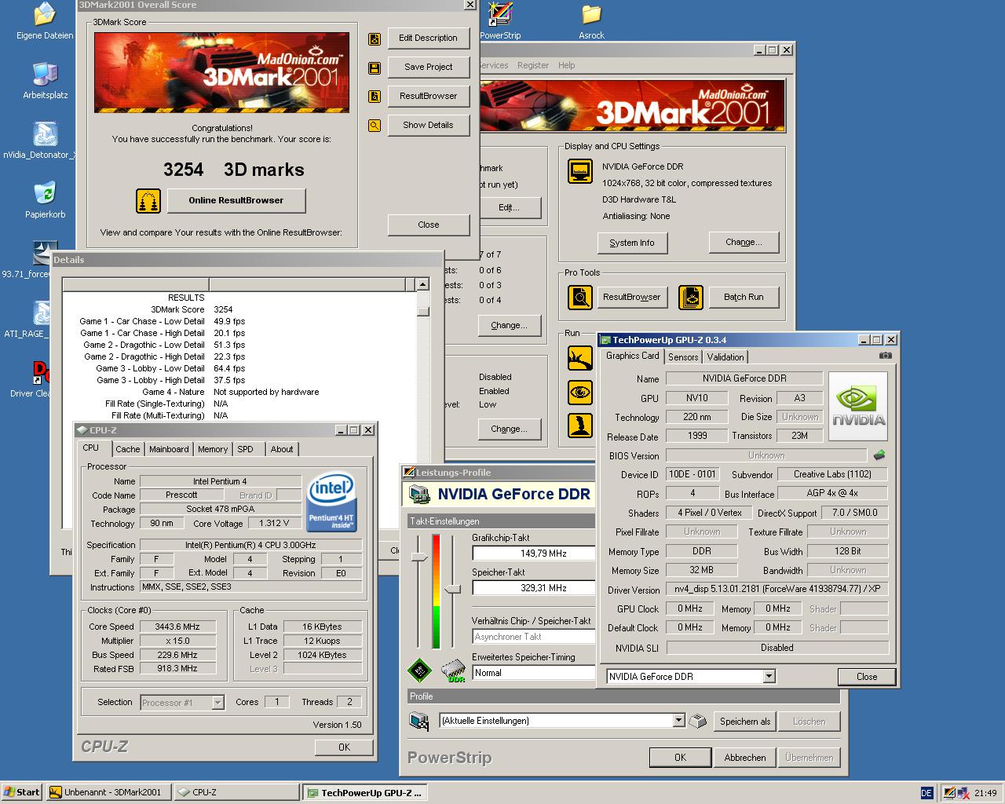Click the ResultBrowser icon in Pro Tools
Screen dimensions: 1005x804
[580, 298]
